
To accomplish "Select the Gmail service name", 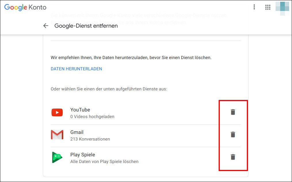I will 77,132.
